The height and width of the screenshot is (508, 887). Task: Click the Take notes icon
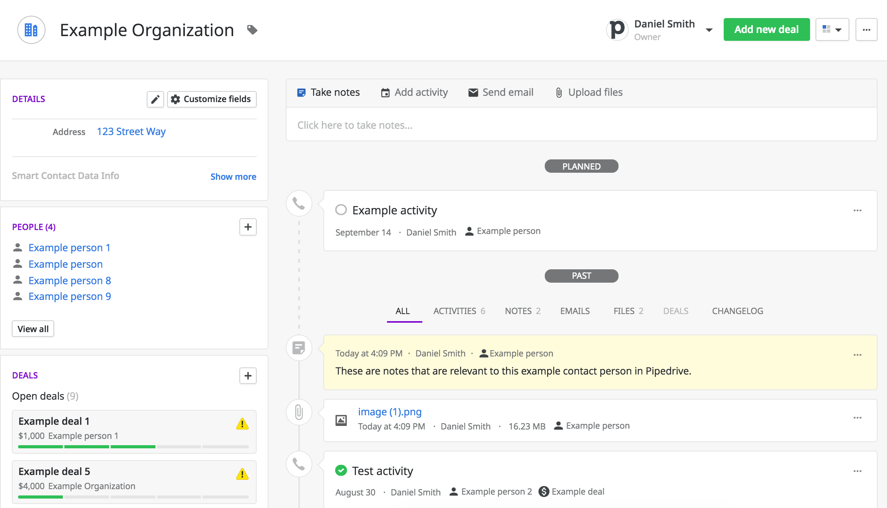pos(301,93)
